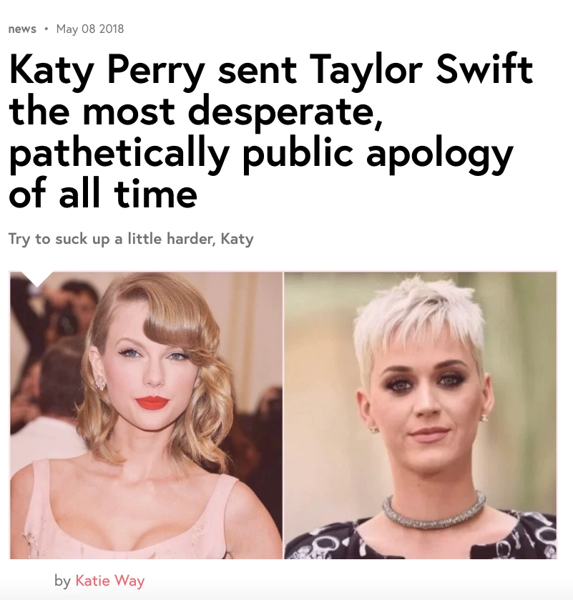Click the earring in the left photo
Viewport: 573px width, 600px height.
[100, 382]
